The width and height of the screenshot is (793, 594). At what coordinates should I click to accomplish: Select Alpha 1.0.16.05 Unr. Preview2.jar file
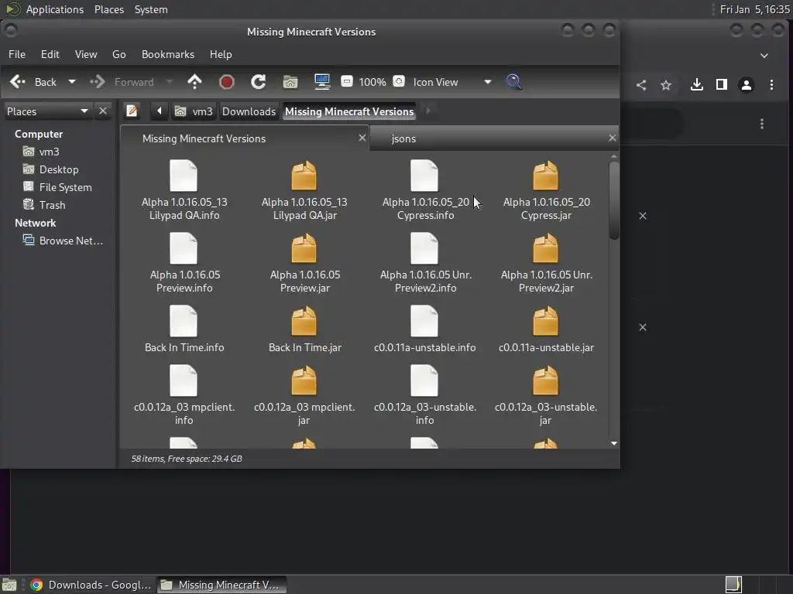[546, 263]
